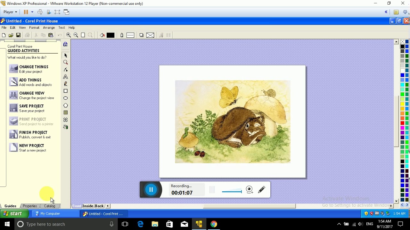
Task: Click the home icon above the tool palette
Action: click(x=65, y=44)
